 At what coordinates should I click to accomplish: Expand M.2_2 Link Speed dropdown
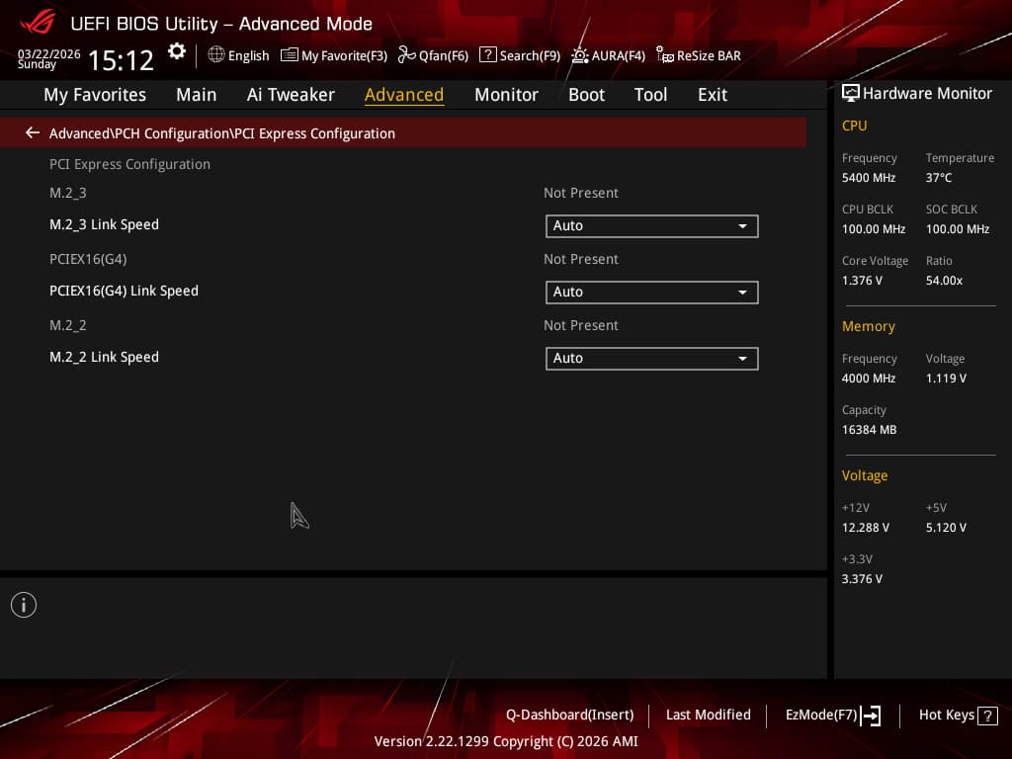[652, 358]
